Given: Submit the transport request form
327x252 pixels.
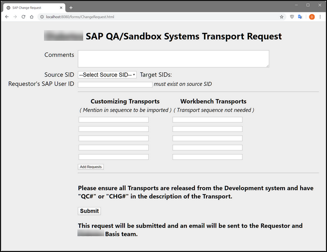Looking at the screenshot, I should click(x=89, y=211).
